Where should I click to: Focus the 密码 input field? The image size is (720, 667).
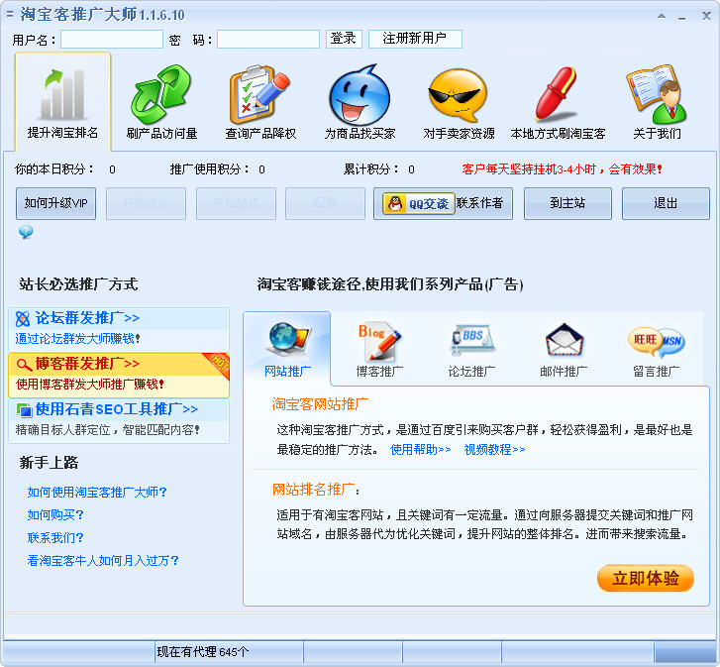[268, 39]
